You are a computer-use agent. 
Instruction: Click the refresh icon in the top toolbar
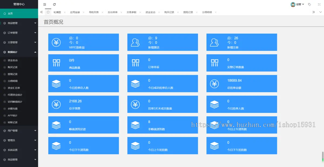click(x=55, y=4)
